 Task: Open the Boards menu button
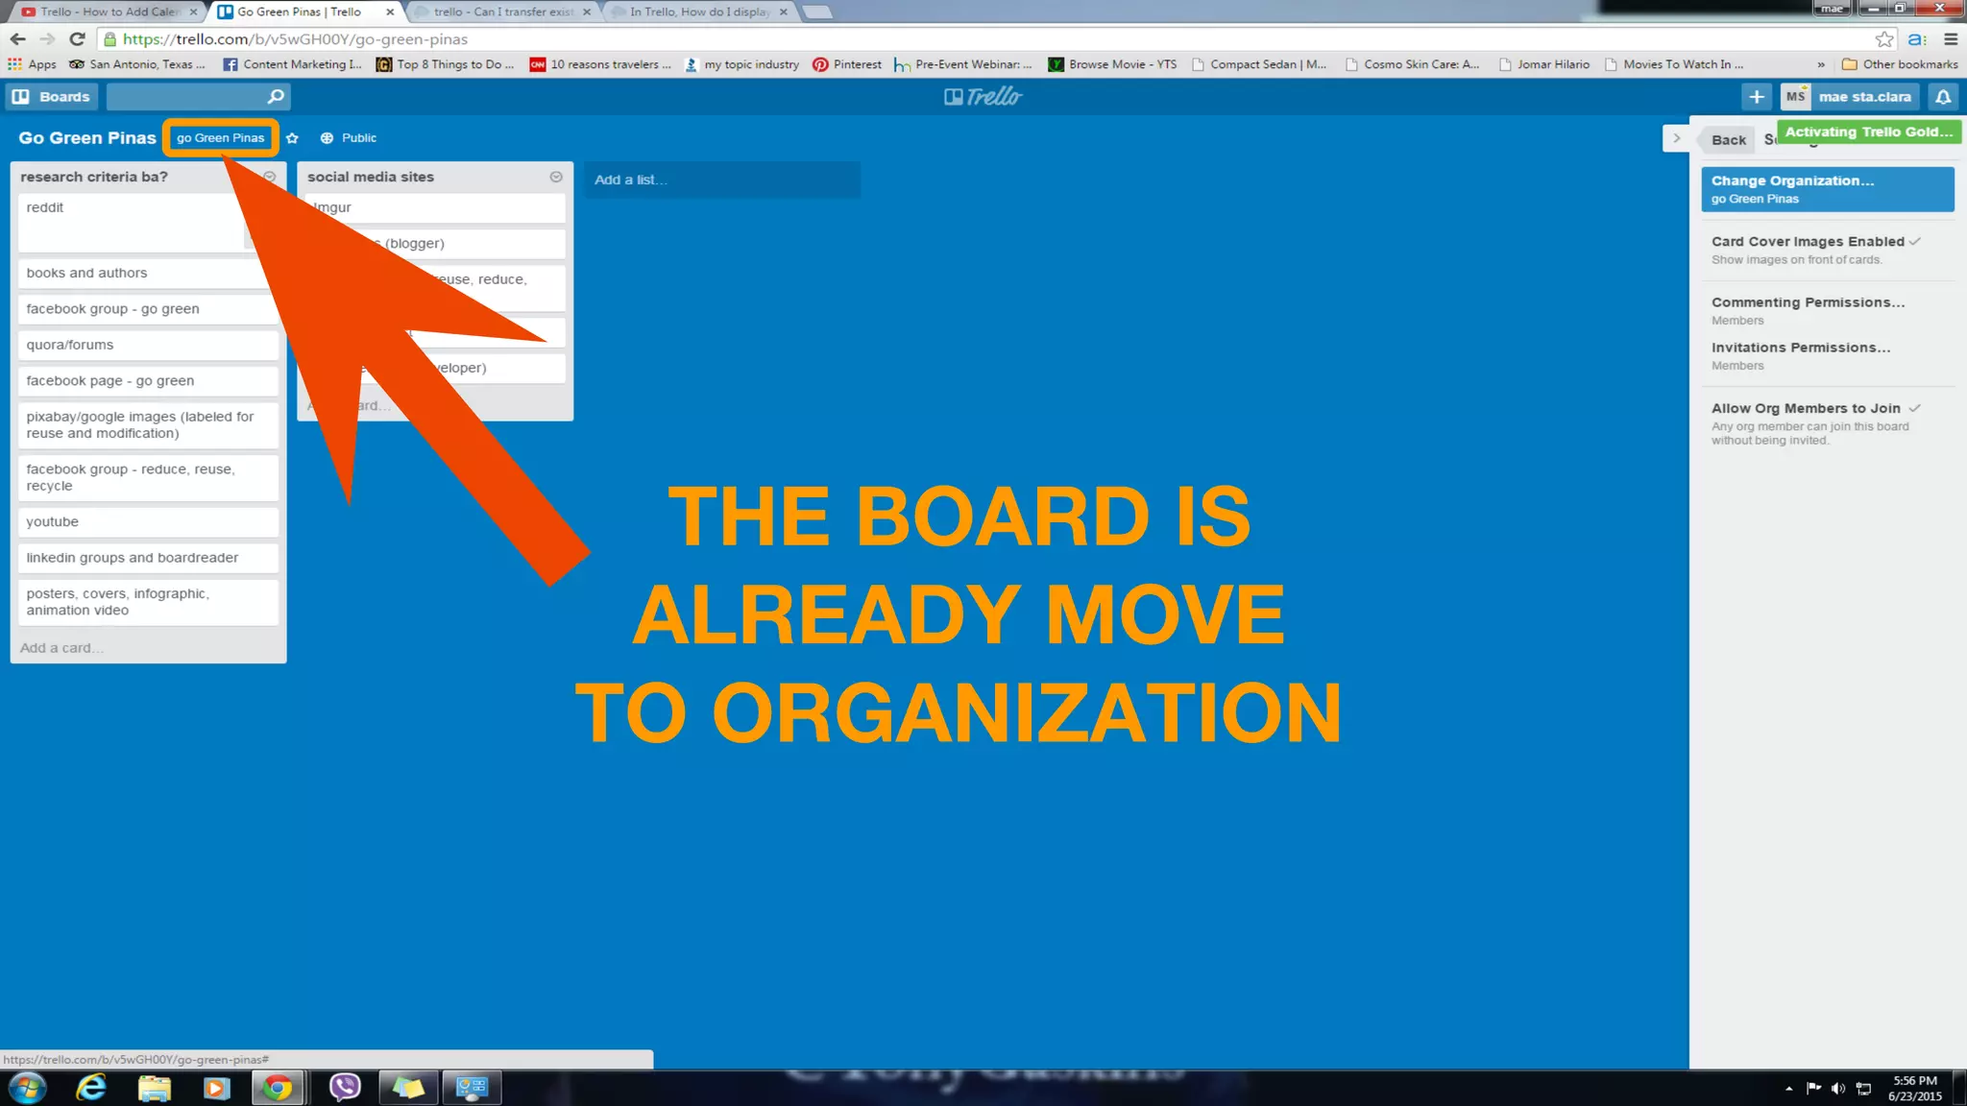coord(53,97)
